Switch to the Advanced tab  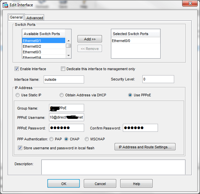pos(35,18)
